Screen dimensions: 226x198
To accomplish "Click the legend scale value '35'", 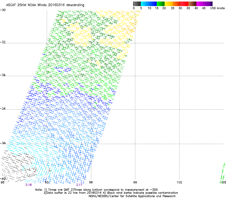I will tap(188, 8).
